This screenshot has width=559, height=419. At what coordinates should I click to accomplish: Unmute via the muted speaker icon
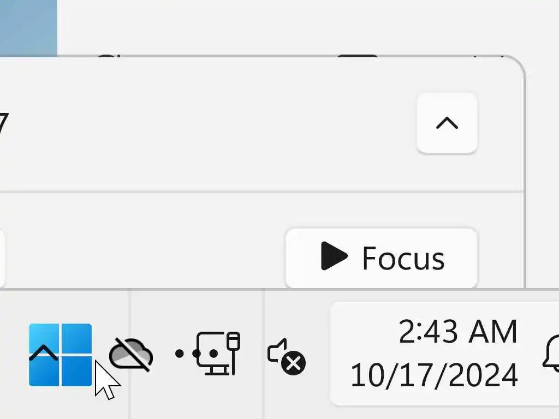tap(286, 356)
